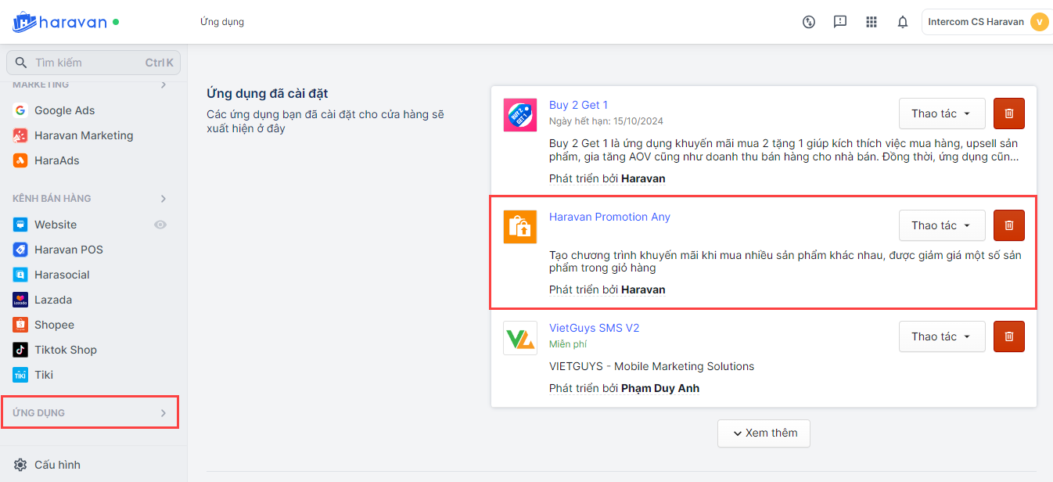Open the Haravan Promotion Any link
The image size is (1053, 482).
(x=609, y=217)
